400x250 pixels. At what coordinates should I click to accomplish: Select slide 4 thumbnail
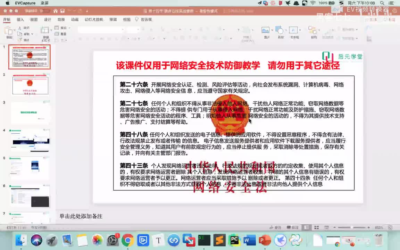[x=30, y=140]
